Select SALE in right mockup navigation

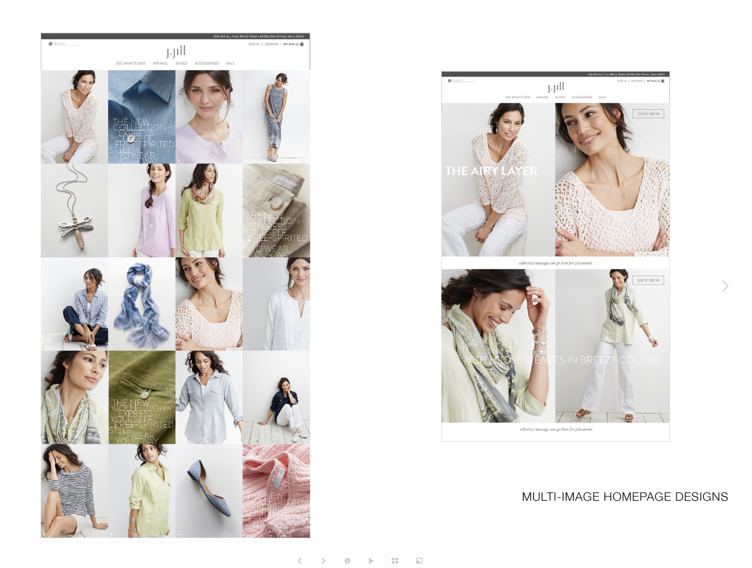point(602,97)
